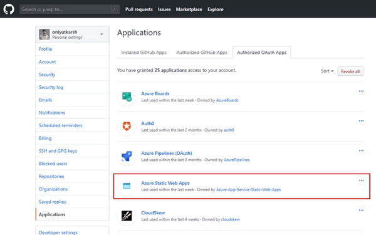The height and width of the screenshot is (235, 376).
Task: Open Security settings in sidebar
Action: point(72,75)
